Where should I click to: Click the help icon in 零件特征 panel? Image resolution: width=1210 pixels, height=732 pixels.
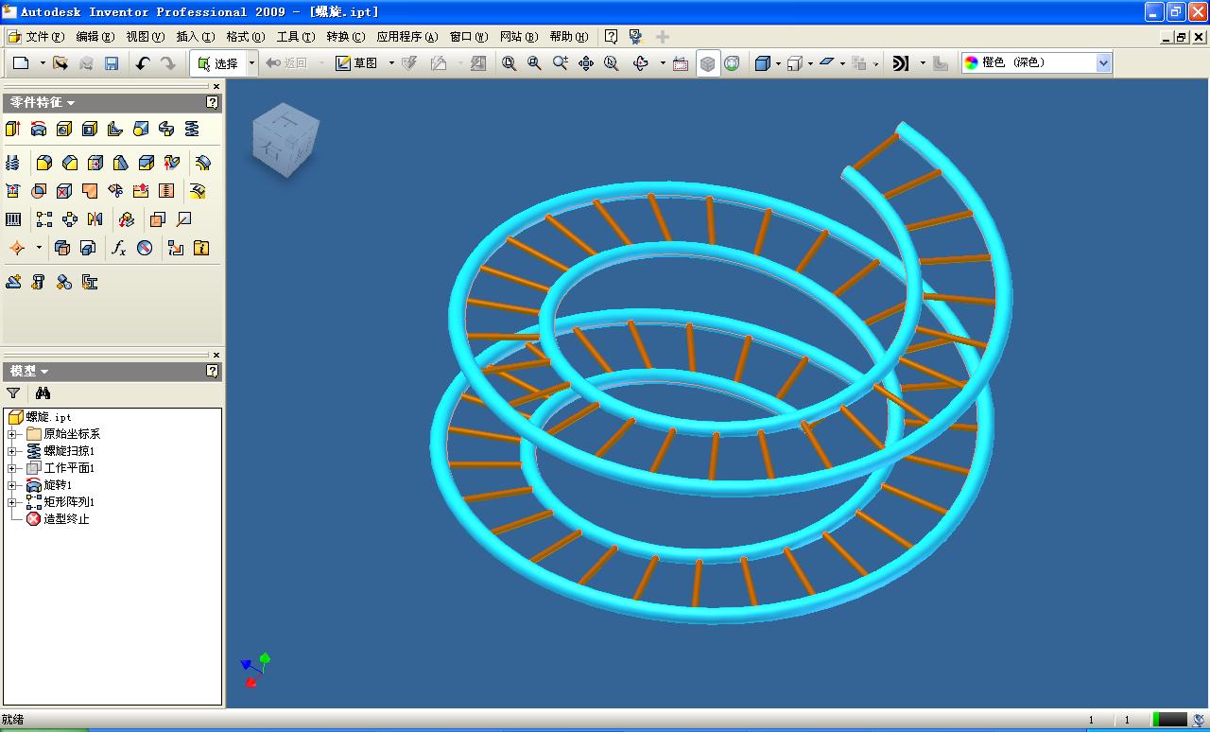pos(213,102)
